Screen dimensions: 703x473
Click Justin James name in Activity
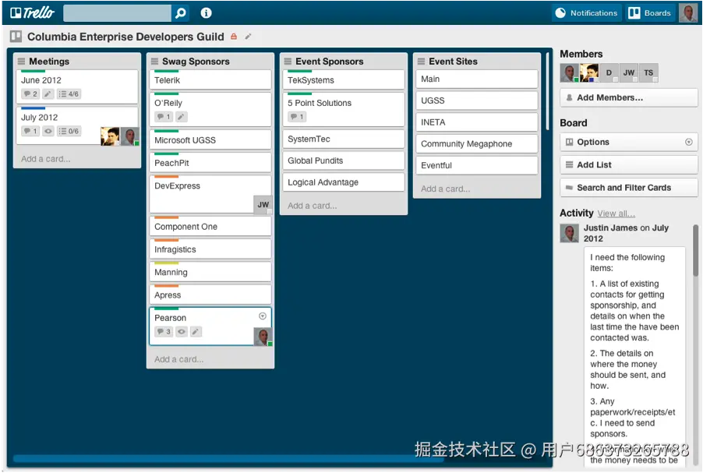click(610, 228)
